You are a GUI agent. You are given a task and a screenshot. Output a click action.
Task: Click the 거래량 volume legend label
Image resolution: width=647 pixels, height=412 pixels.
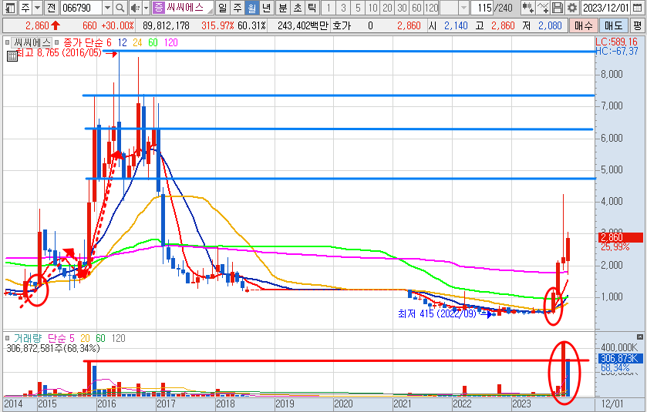[28, 338]
